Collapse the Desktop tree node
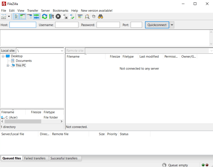The image size is (213, 167). (3, 56)
